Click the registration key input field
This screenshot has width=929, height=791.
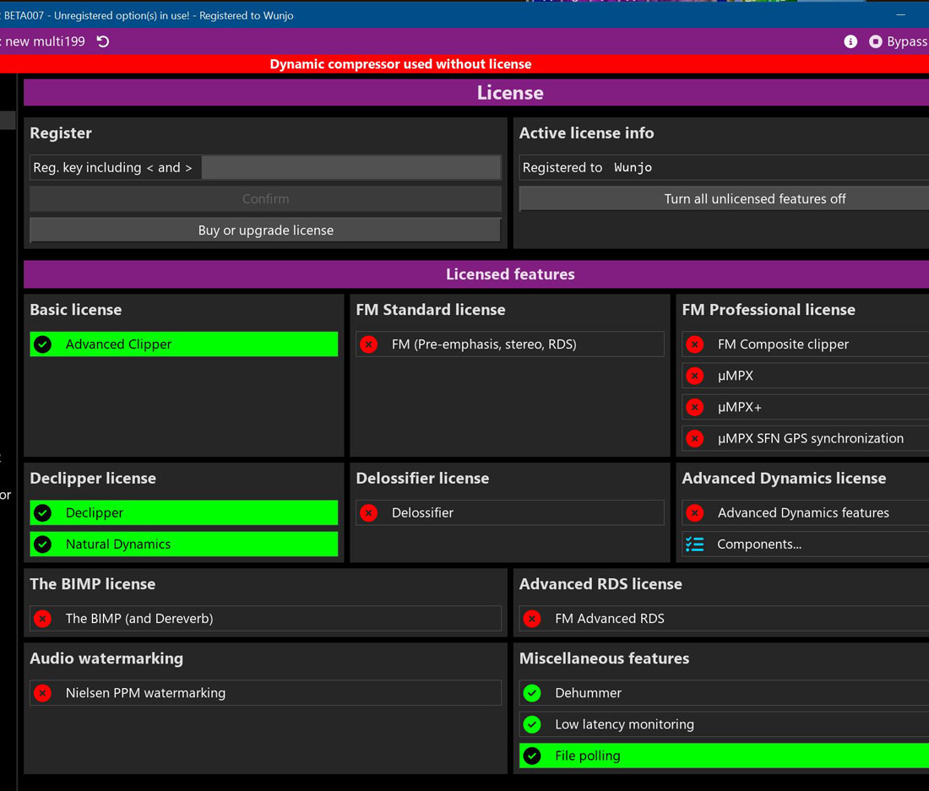point(350,168)
